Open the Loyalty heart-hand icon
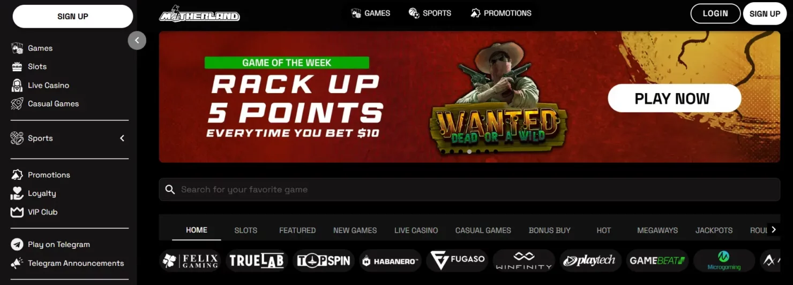This screenshot has width=793, height=285. (17, 194)
